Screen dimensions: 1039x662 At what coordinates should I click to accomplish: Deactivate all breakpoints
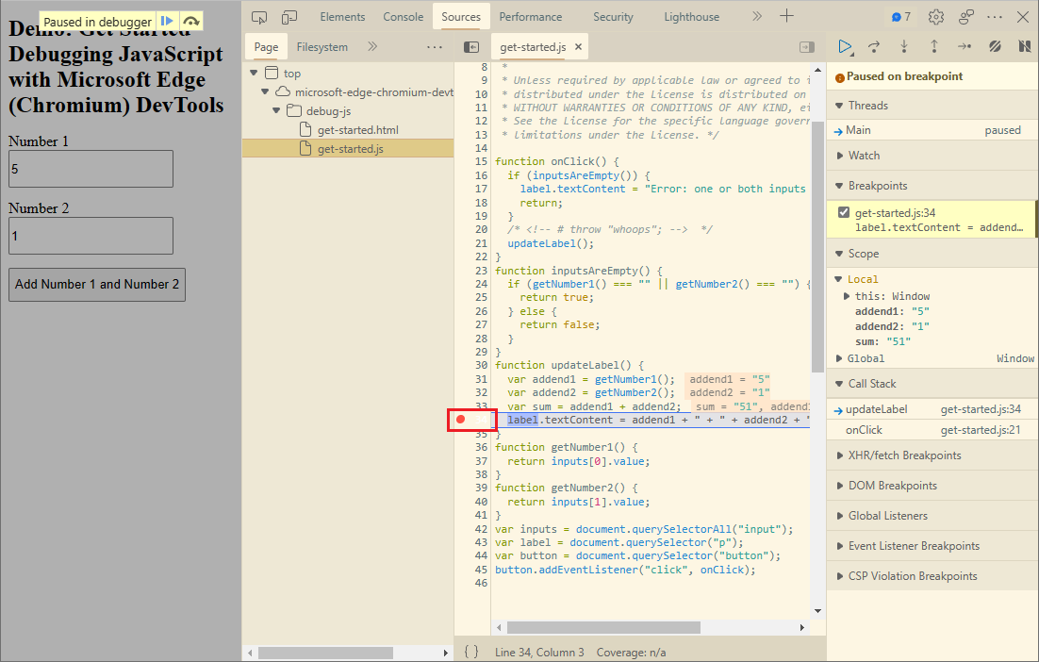pos(995,45)
